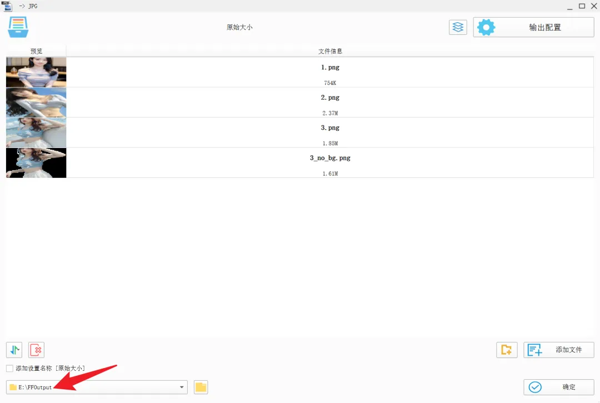The height and width of the screenshot is (403, 600).
Task: Click the 754K file size text
Action: [330, 83]
